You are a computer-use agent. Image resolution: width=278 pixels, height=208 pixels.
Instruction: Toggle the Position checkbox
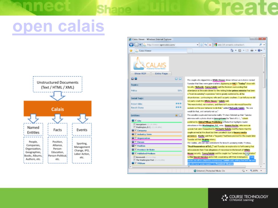[135, 146]
